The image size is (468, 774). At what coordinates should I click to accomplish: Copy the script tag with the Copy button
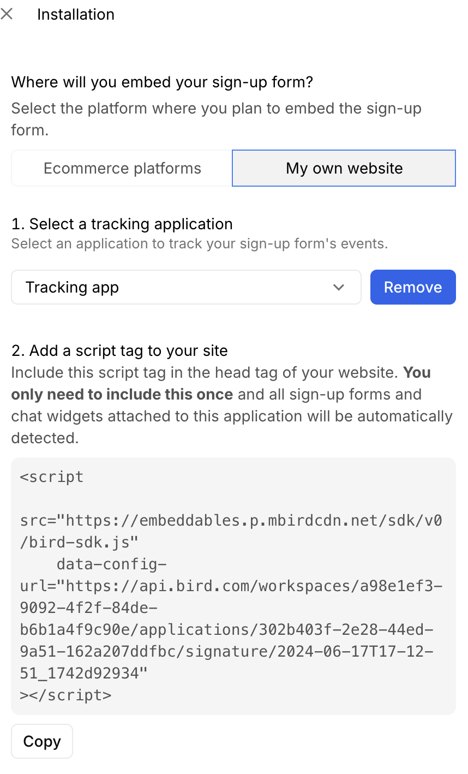tap(42, 741)
